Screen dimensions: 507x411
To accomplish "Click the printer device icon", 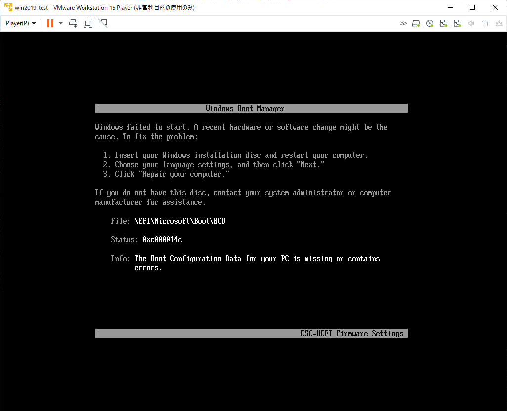I will coord(485,23).
